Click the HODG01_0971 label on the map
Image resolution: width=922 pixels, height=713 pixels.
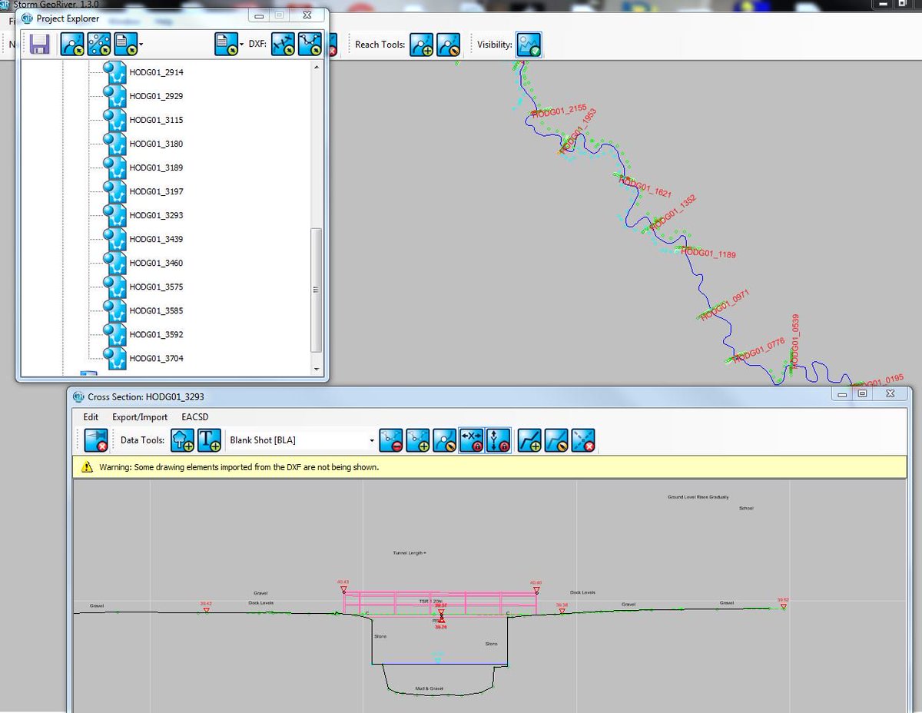tap(725, 306)
